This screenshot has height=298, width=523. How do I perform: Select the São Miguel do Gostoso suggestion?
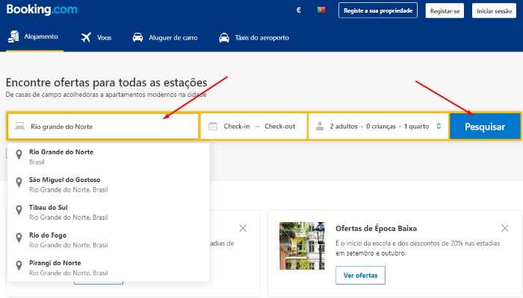coord(108,185)
